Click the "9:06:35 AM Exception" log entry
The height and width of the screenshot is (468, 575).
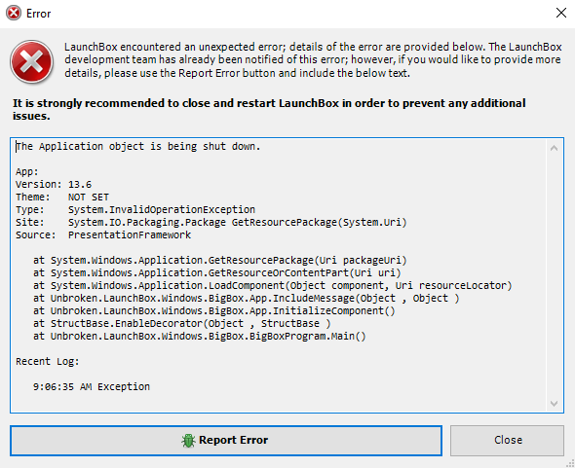click(x=92, y=386)
